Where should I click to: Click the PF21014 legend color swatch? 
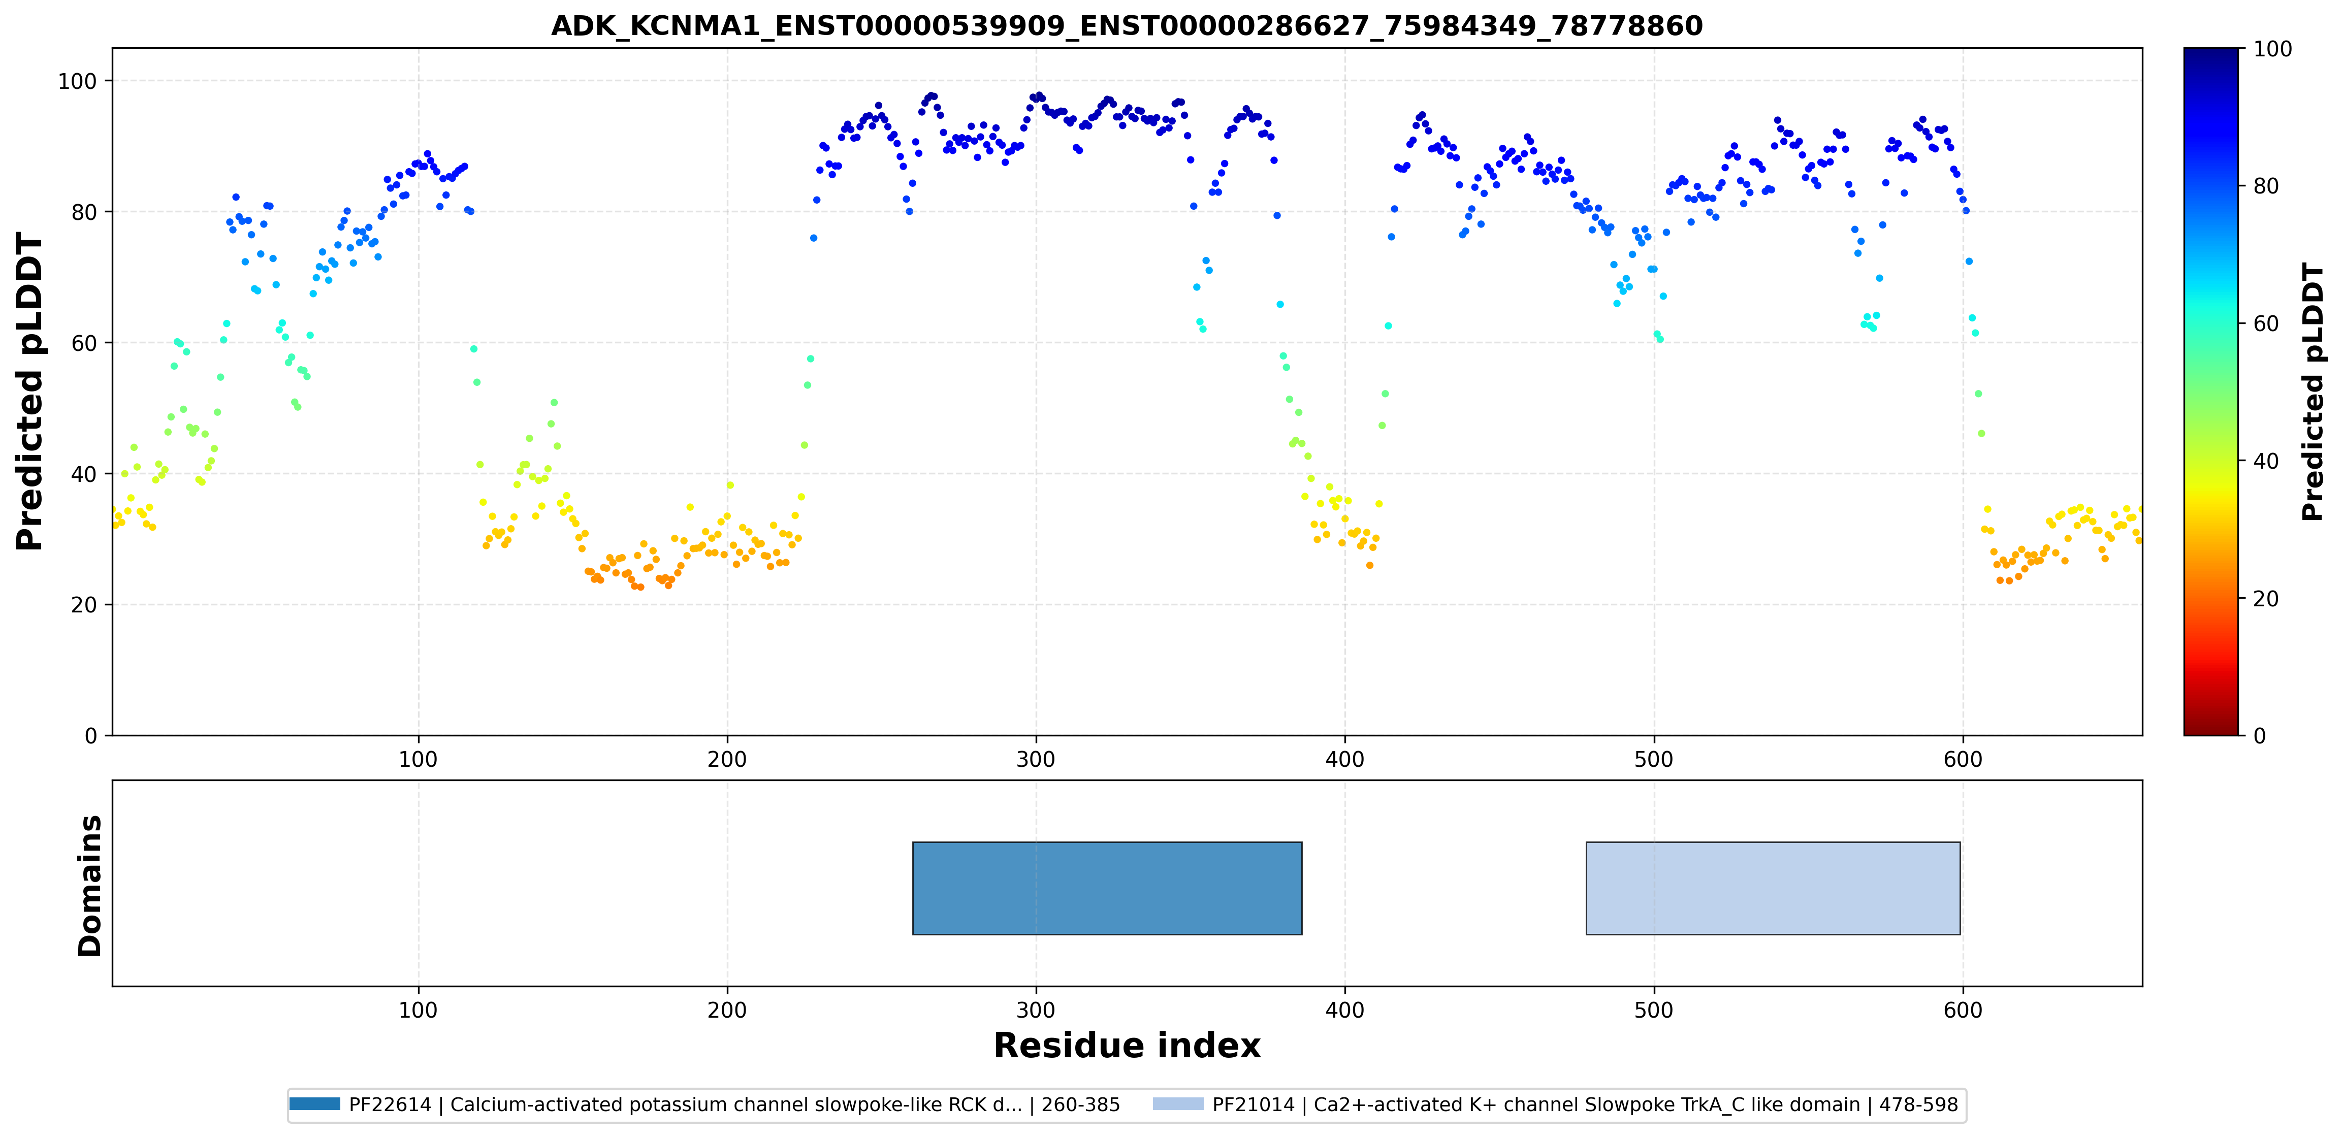coord(1178,1103)
